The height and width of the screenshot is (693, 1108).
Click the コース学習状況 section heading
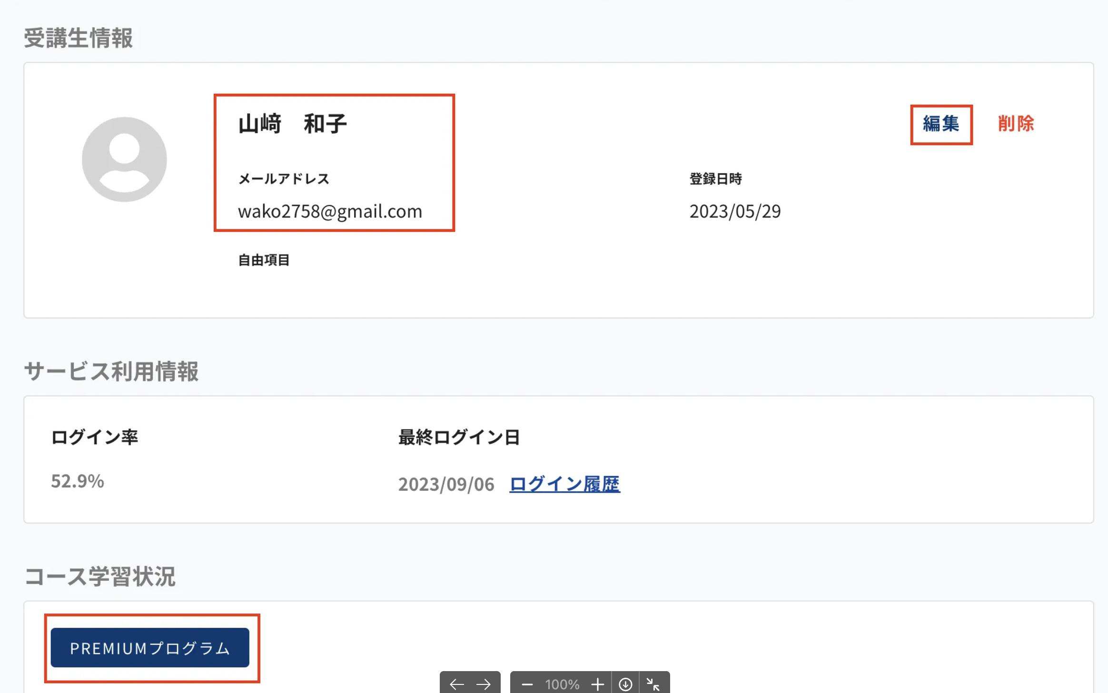100,576
